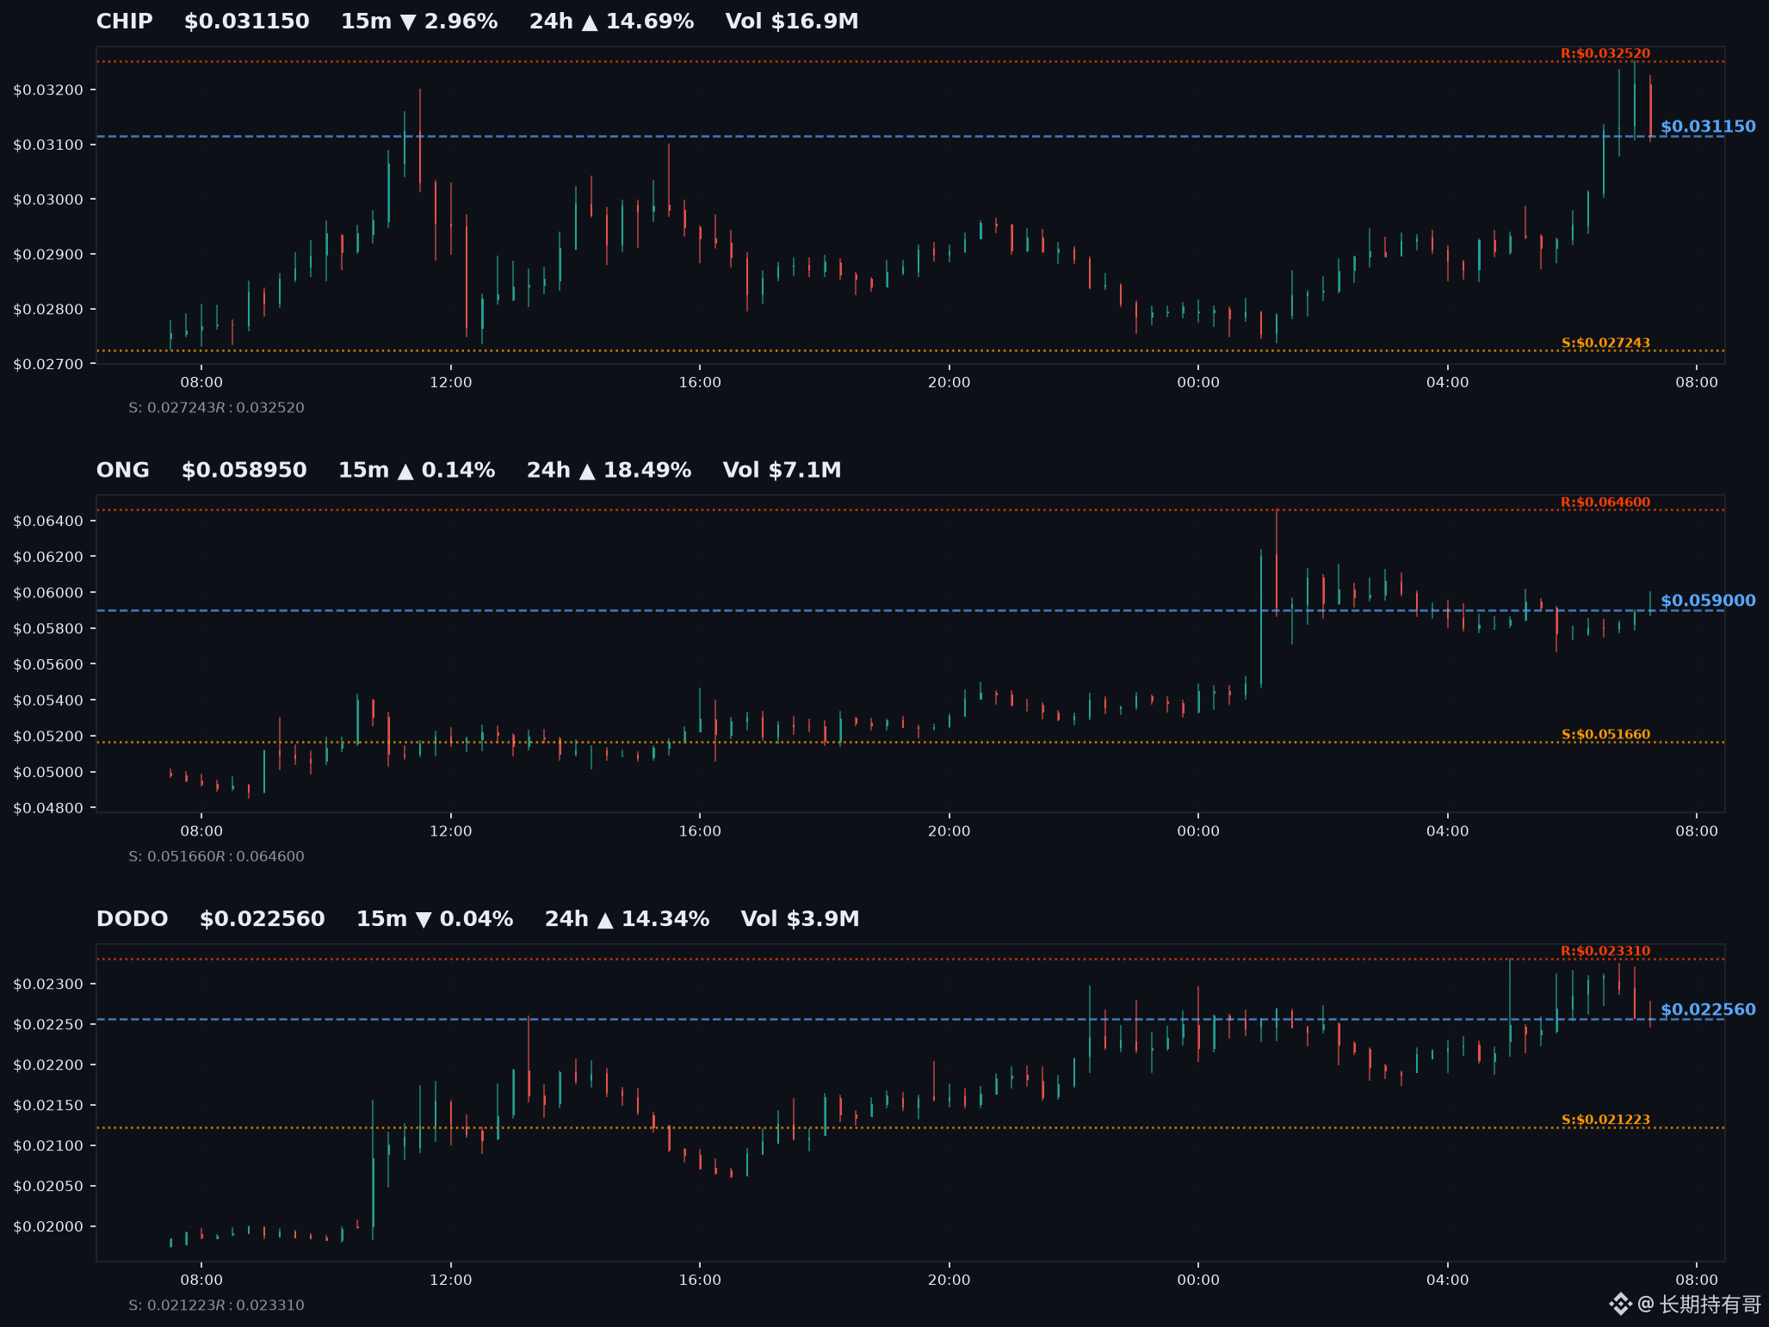Select DODO header price $0.022560 beside ticker
Viewport: 1769px width, 1327px height.
[x=263, y=919]
